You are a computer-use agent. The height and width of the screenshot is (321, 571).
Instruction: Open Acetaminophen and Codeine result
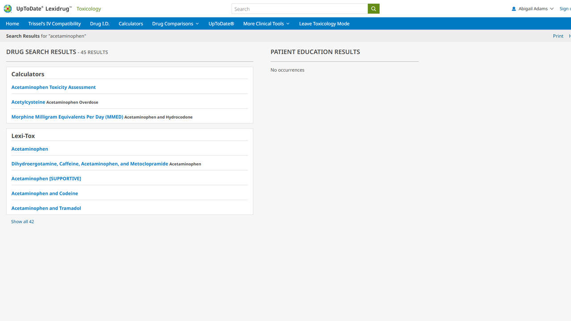coord(45,193)
